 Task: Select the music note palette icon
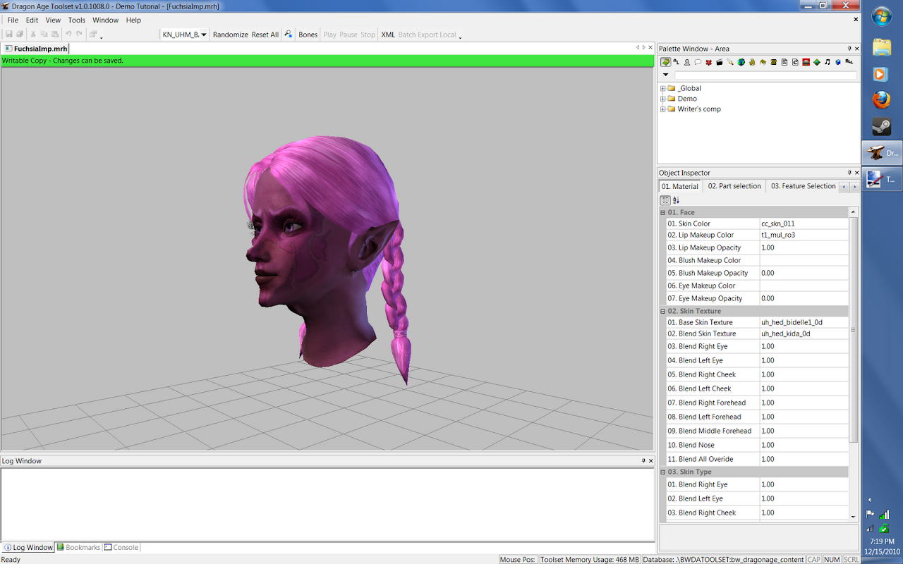tap(828, 62)
